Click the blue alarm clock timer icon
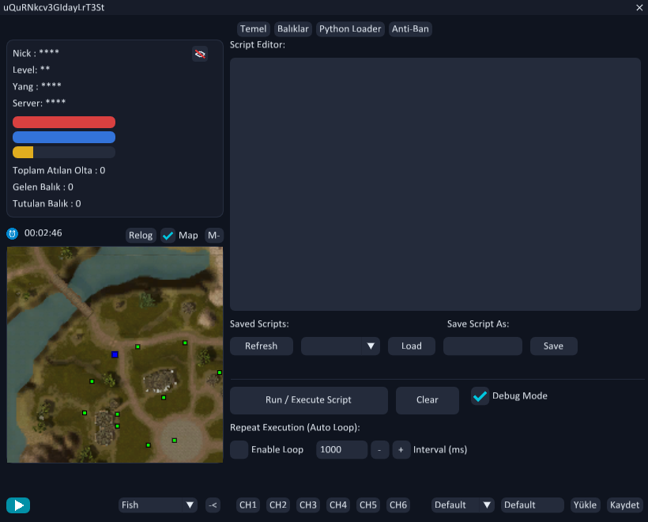Image resolution: width=648 pixels, height=522 pixels. click(x=13, y=233)
